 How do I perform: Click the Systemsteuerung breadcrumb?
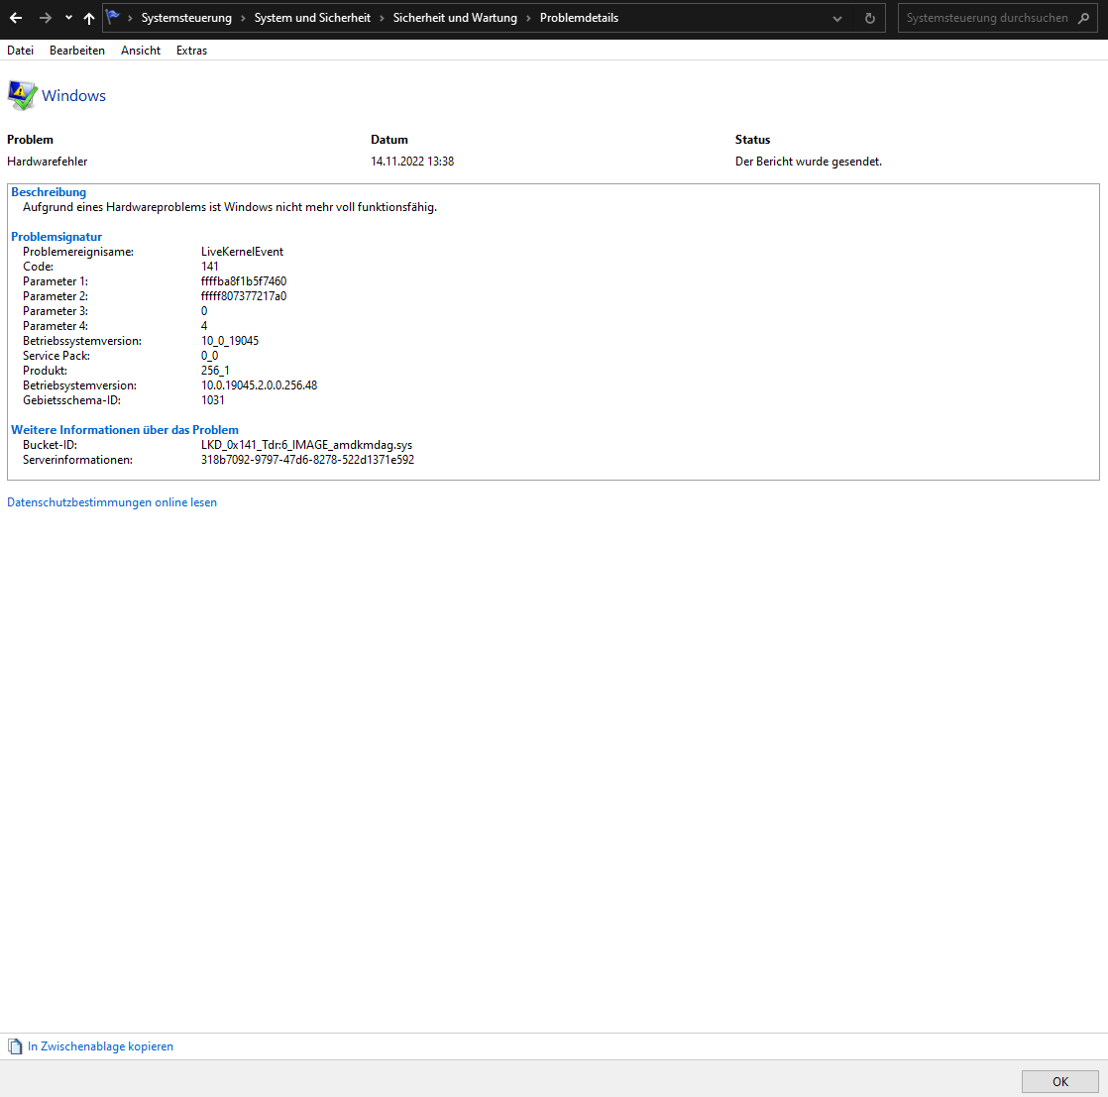(x=186, y=19)
